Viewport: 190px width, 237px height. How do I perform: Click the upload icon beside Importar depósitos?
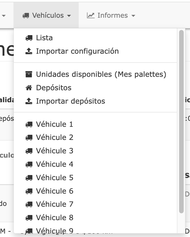pyautogui.click(x=29, y=101)
